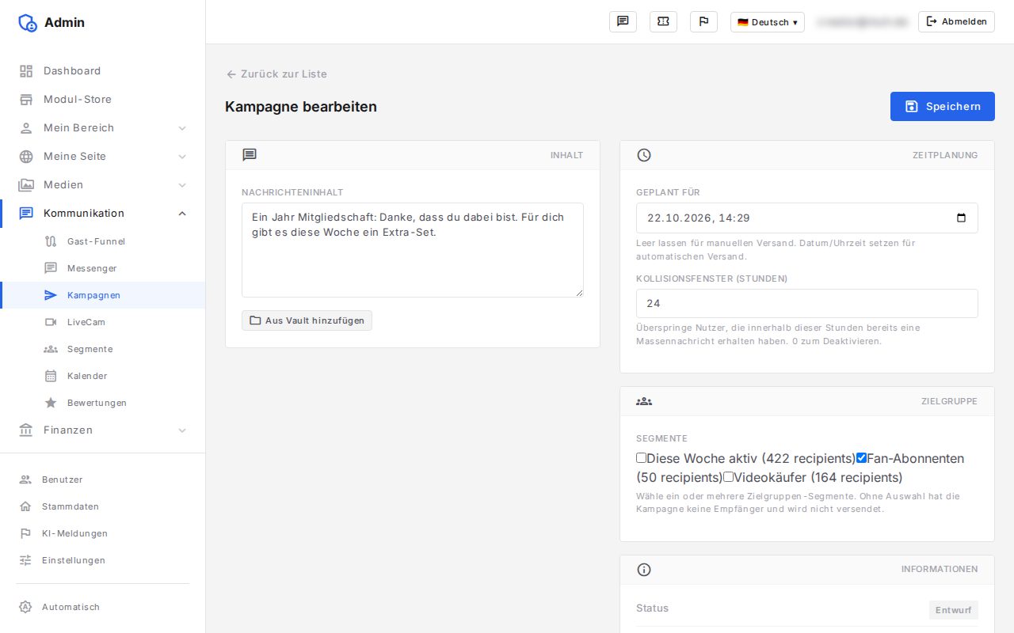Click the Benutzer users icon
The image size is (1014, 633).
(25, 479)
